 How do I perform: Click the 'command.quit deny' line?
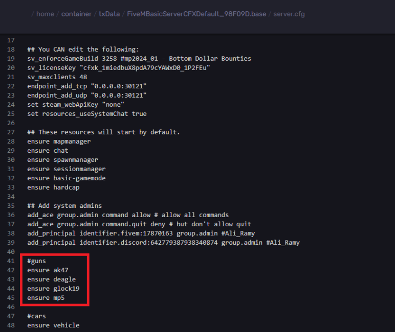click(x=139, y=224)
